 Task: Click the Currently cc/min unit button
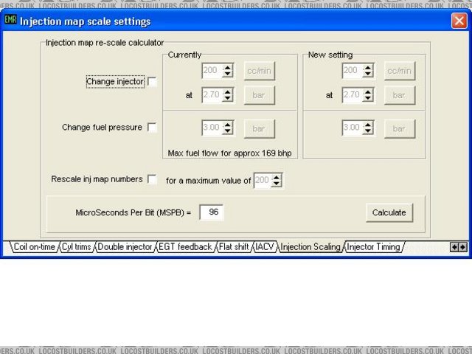[x=259, y=71]
